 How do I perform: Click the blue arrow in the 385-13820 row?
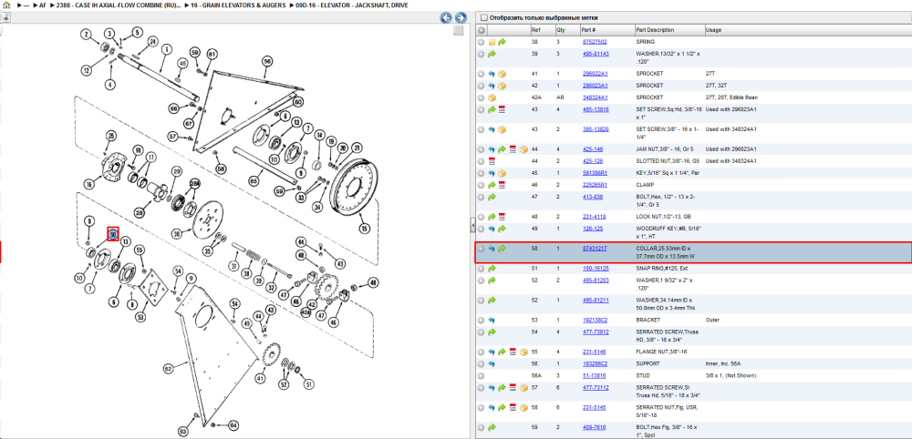point(492,129)
